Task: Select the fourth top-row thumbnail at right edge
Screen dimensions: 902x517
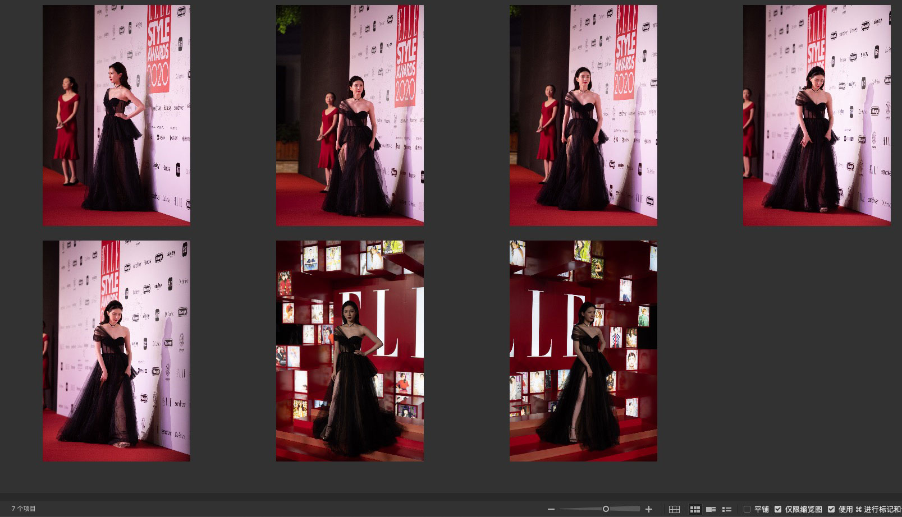Action: coord(817,116)
